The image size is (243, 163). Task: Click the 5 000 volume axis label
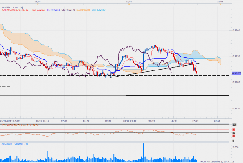236,147
